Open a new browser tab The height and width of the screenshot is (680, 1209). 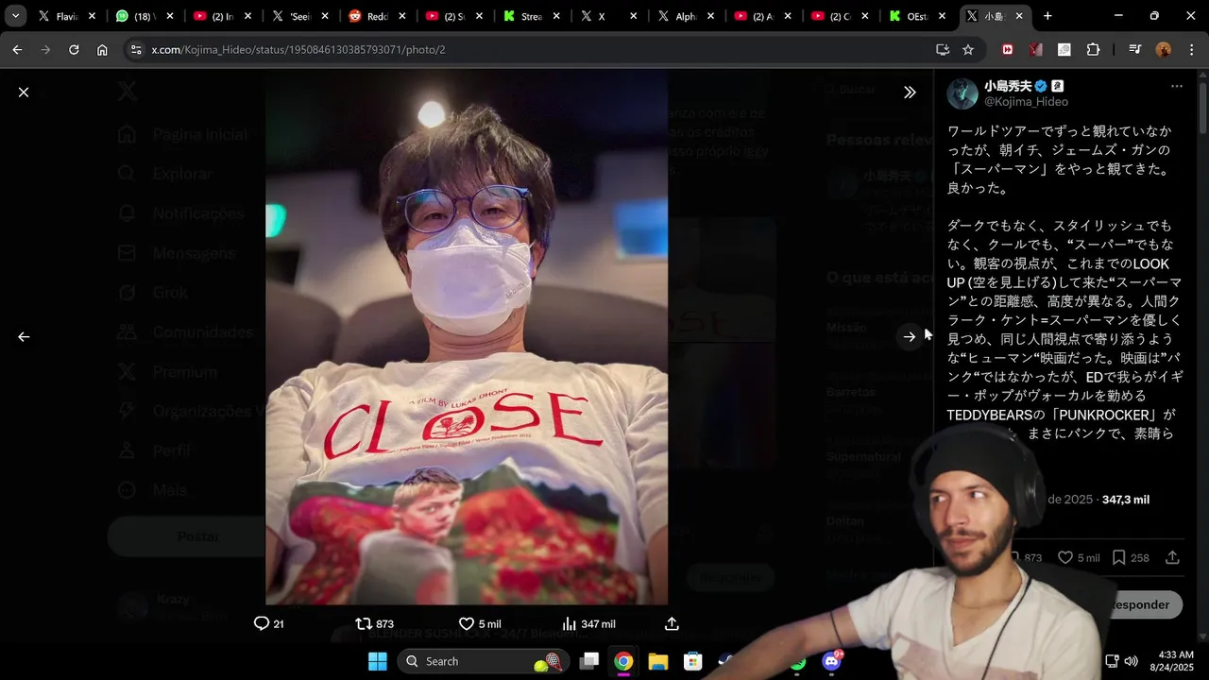[x=1047, y=16]
